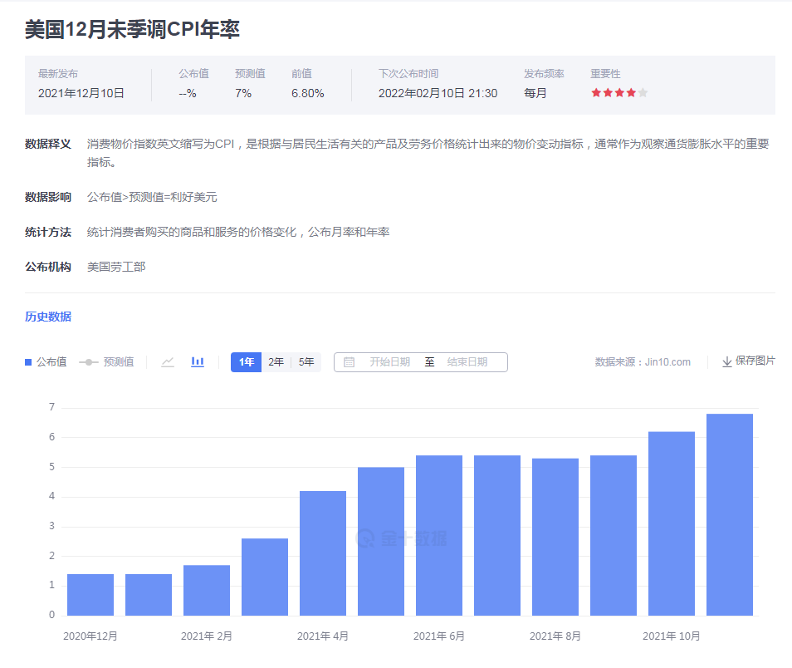792x668 pixels.
Task: Click the forecast value 7%
Action: [243, 93]
